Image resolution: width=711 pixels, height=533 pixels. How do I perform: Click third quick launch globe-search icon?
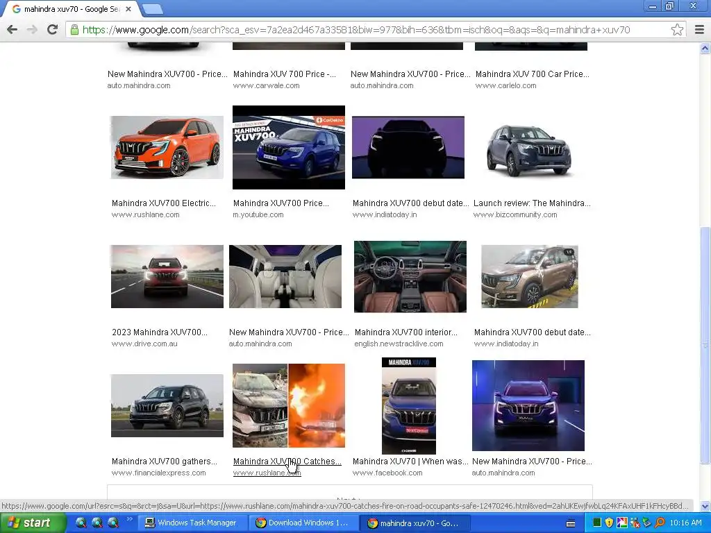(113, 523)
